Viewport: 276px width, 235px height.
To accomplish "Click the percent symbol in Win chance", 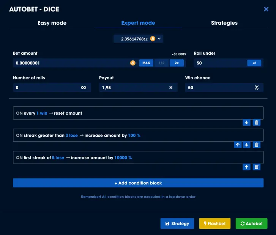I will 257,87.
